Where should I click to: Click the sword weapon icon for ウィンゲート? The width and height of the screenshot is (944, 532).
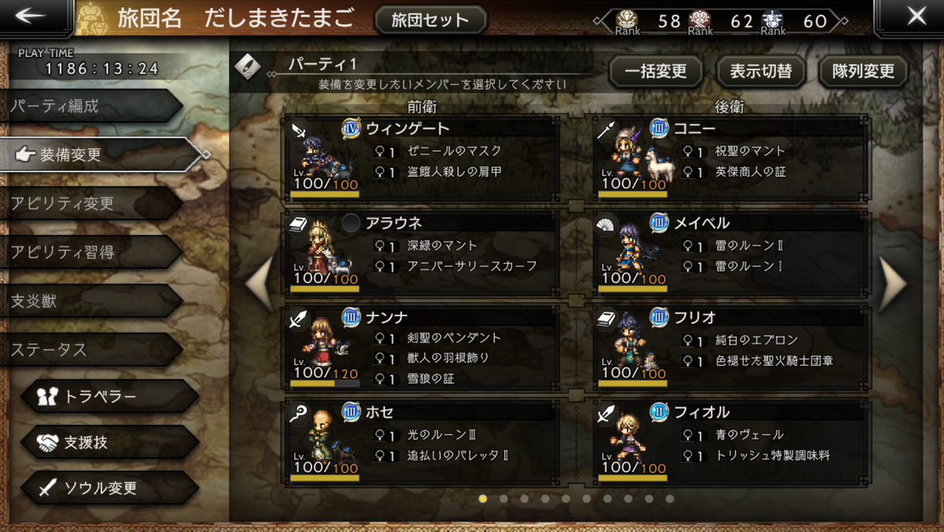pyautogui.click(x=300, y=131)
